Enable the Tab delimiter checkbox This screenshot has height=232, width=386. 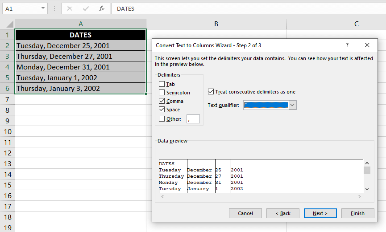pyautogui.click(x=162, y=84)
